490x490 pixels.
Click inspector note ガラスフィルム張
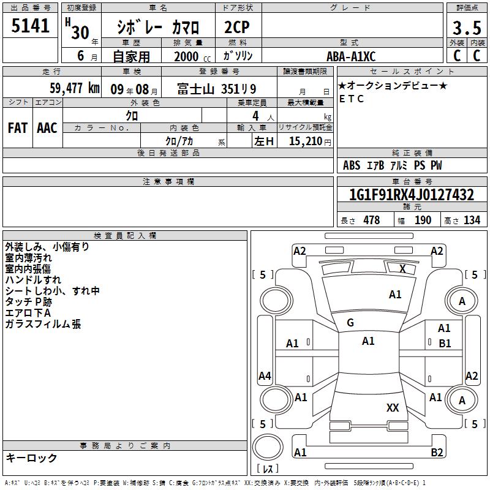43,324
